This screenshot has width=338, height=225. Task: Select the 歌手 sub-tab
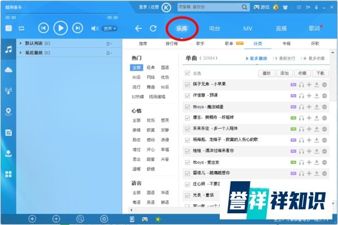point(200,44)
